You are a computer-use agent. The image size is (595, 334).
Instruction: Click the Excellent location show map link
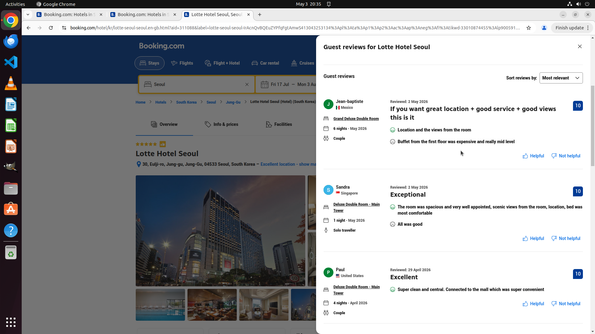point(288,164)
